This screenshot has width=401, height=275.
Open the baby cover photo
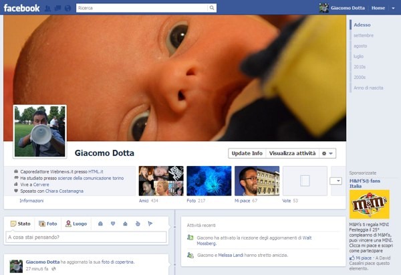click(x=174, y=78)
